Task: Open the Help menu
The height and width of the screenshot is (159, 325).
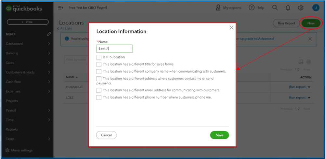Action: point(256,8)
